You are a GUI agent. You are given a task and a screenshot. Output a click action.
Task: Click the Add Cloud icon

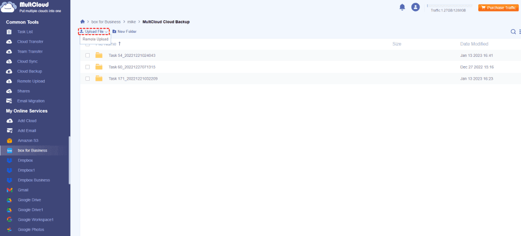[x=9, y=121]
